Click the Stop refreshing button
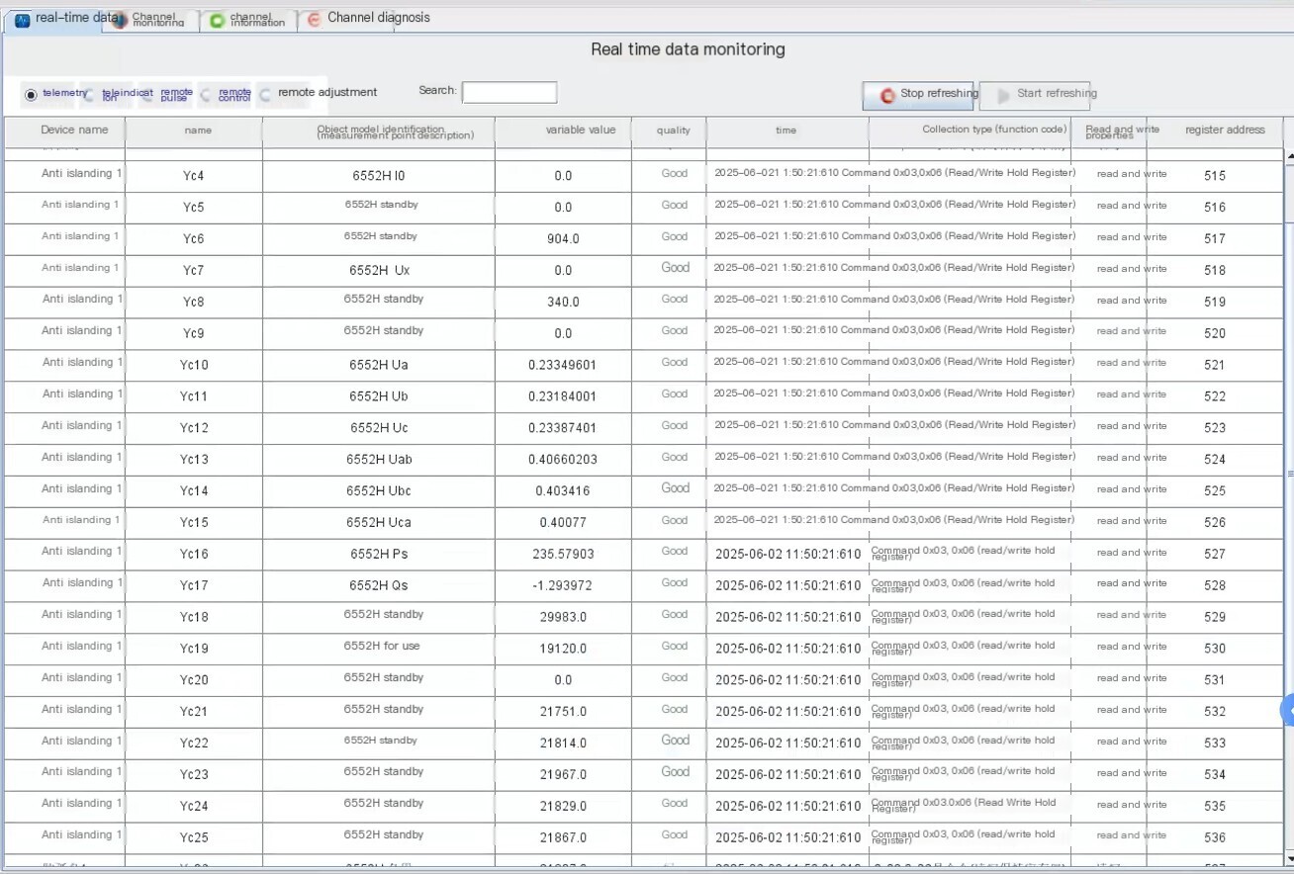The width and height of the screenshot is (1294, 874). click(x=918, y=95)
